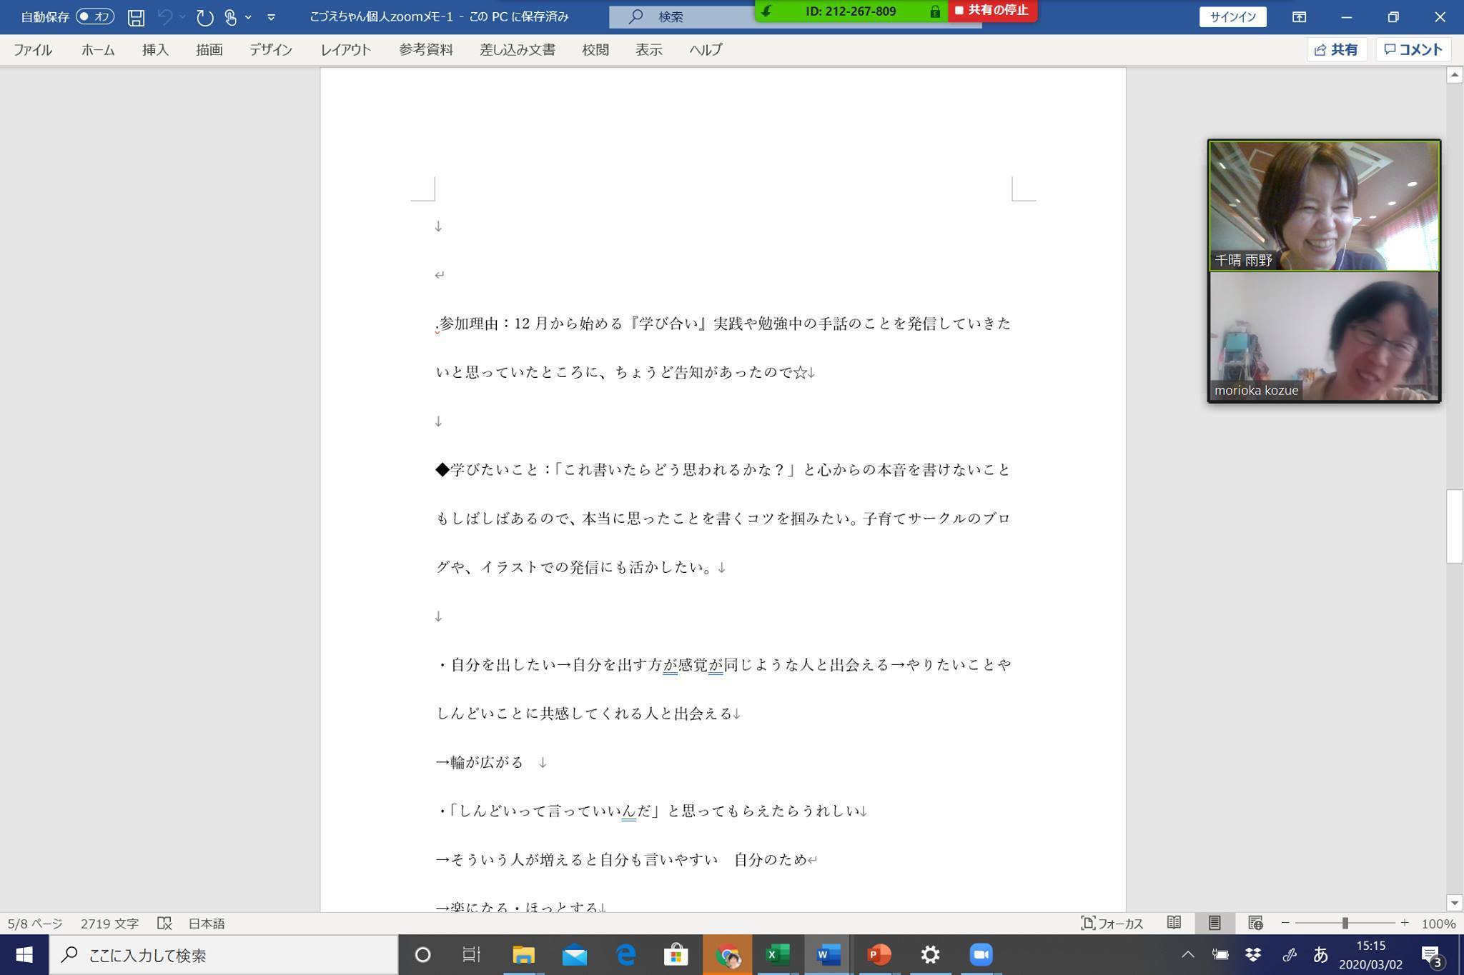The height and width of the screenshot is (975, 1464).
Task: Show hidden system tray icons chevron
Action: pos(1187,954)
